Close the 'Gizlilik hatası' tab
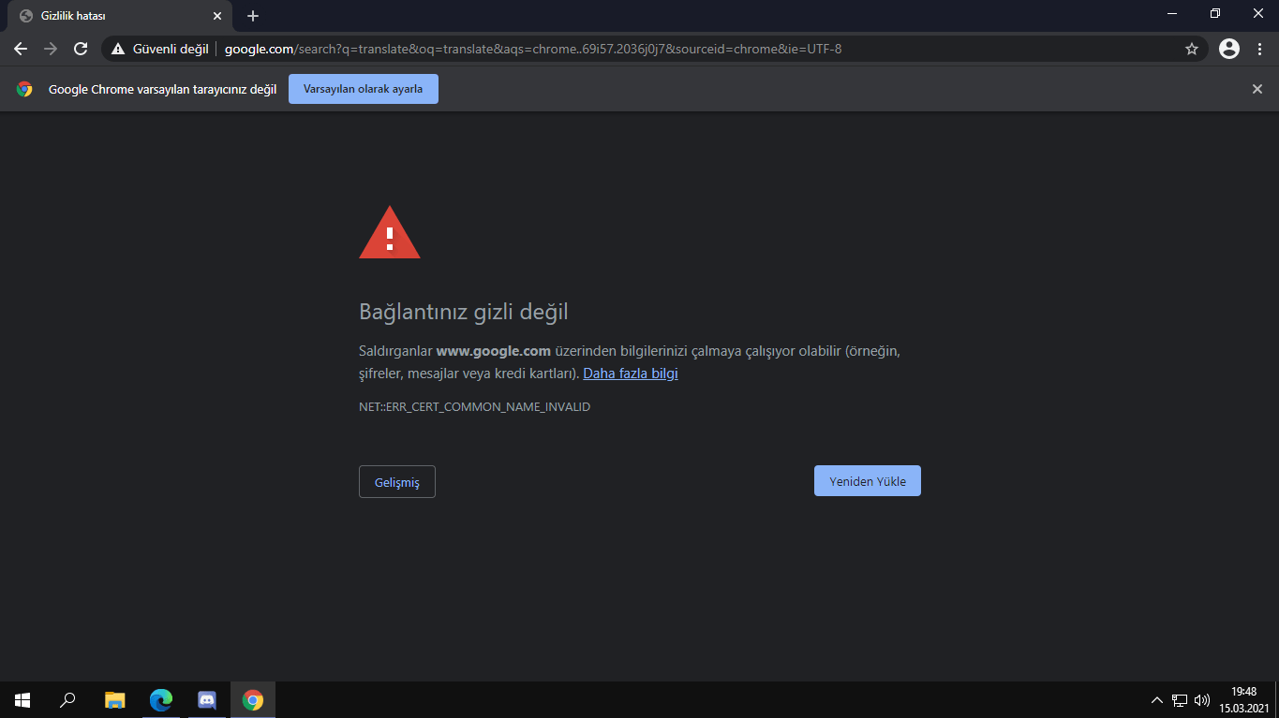 click(217, 16)
